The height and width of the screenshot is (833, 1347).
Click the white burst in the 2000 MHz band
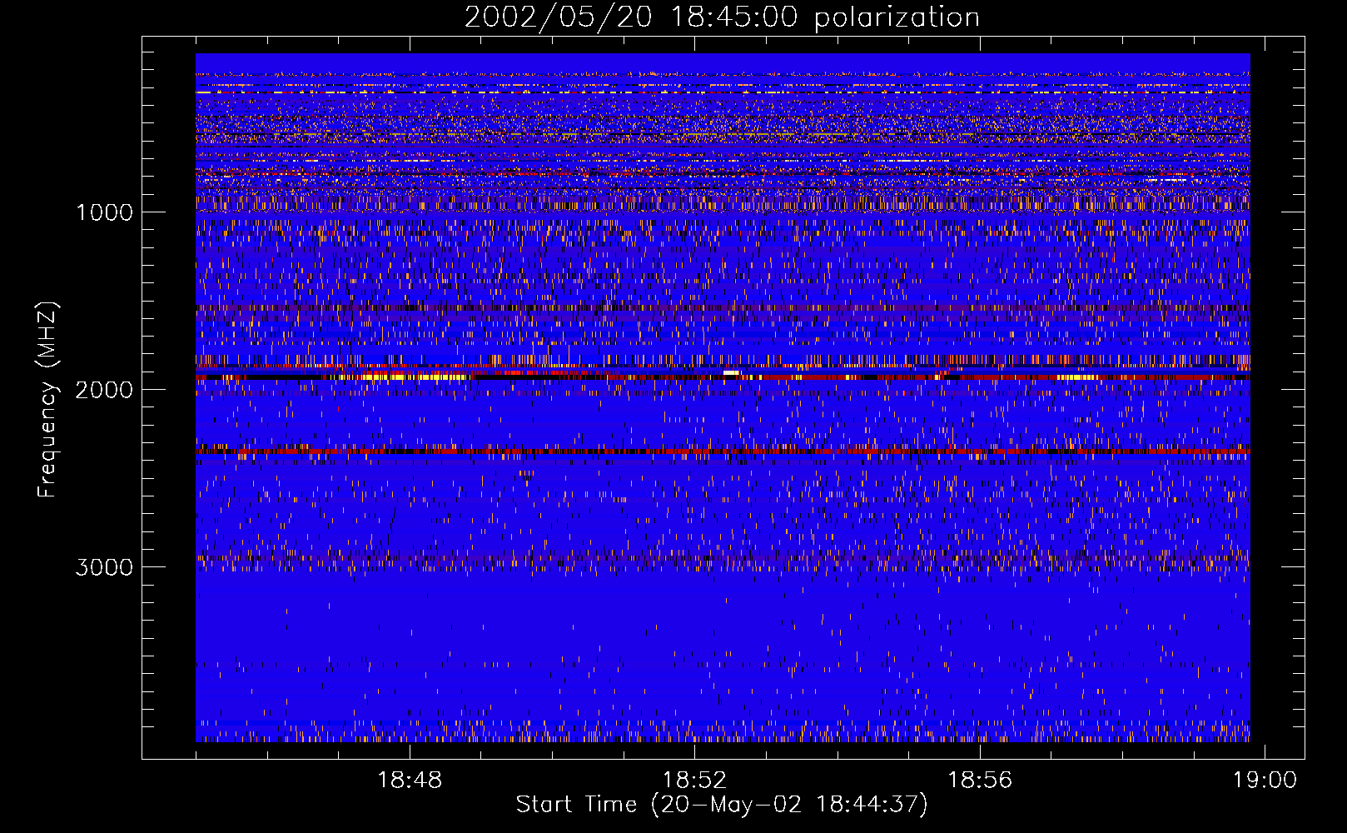point(732,372)
